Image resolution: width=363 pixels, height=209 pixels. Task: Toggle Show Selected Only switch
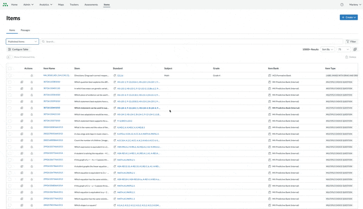pyautogui.click(x=9, y=57)
